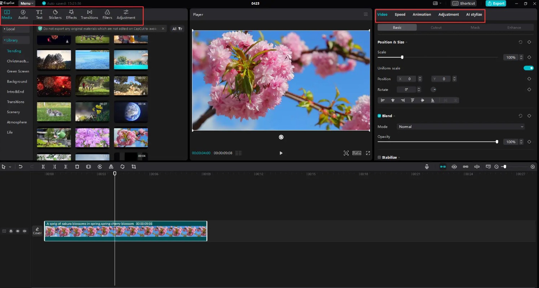Select the Earth globe video thumbnail
539x288 pixels.
[131, 111]
